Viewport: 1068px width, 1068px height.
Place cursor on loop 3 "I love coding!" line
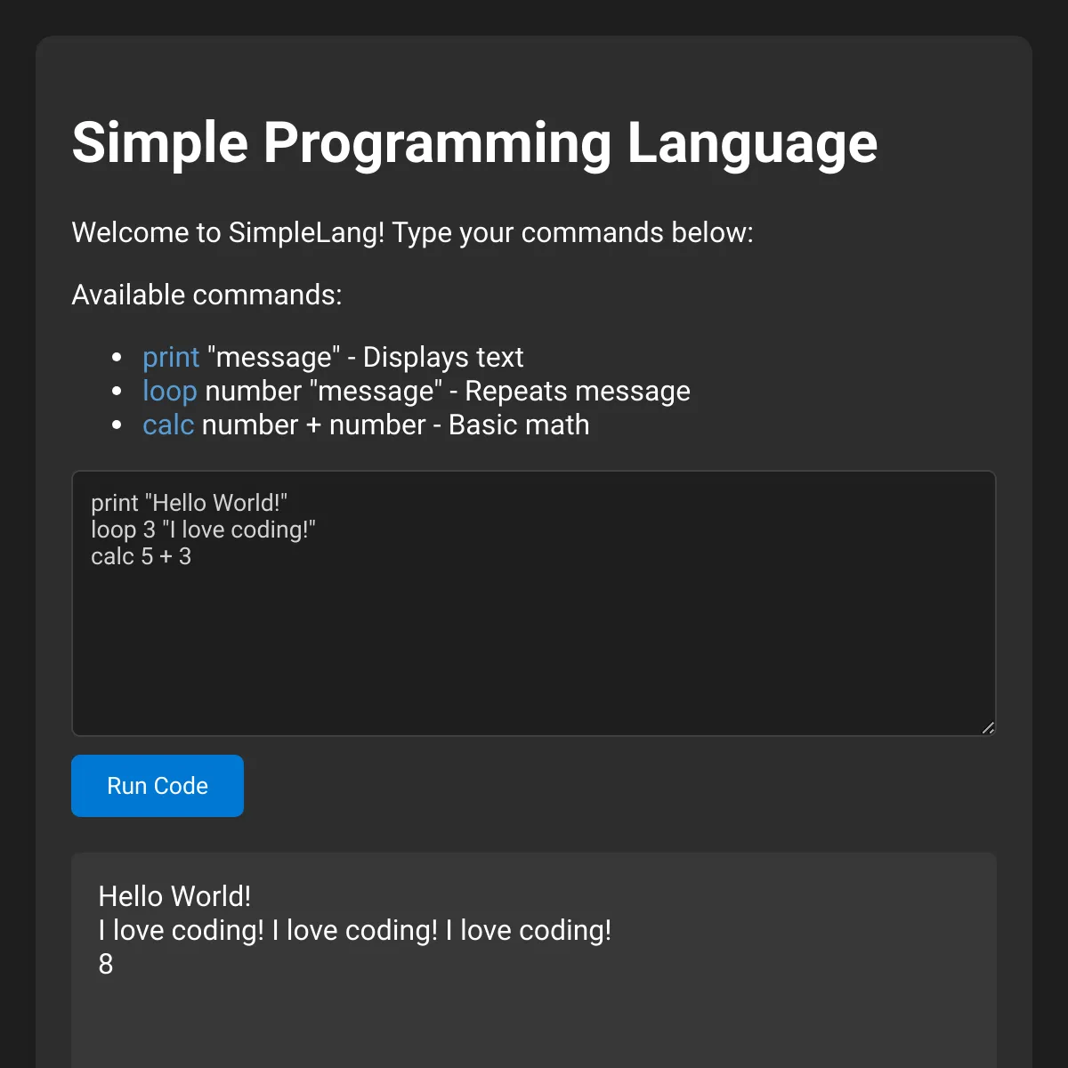(203, 530)
